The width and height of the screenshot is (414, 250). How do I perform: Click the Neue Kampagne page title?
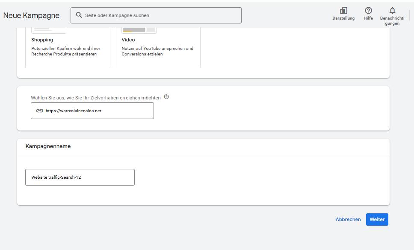[x=31, y=15]
